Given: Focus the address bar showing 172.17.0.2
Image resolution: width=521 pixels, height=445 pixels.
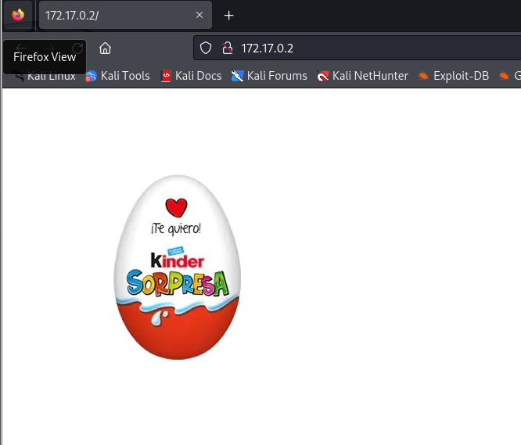Looking at the screenshot, I should pyautogui.click(x=358, y=48).
